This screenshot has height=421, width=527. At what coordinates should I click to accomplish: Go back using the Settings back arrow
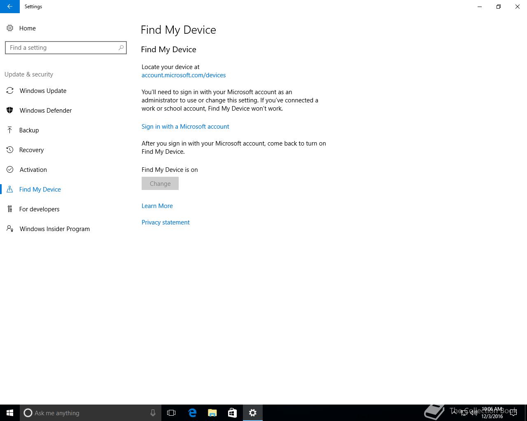(9, 7)
